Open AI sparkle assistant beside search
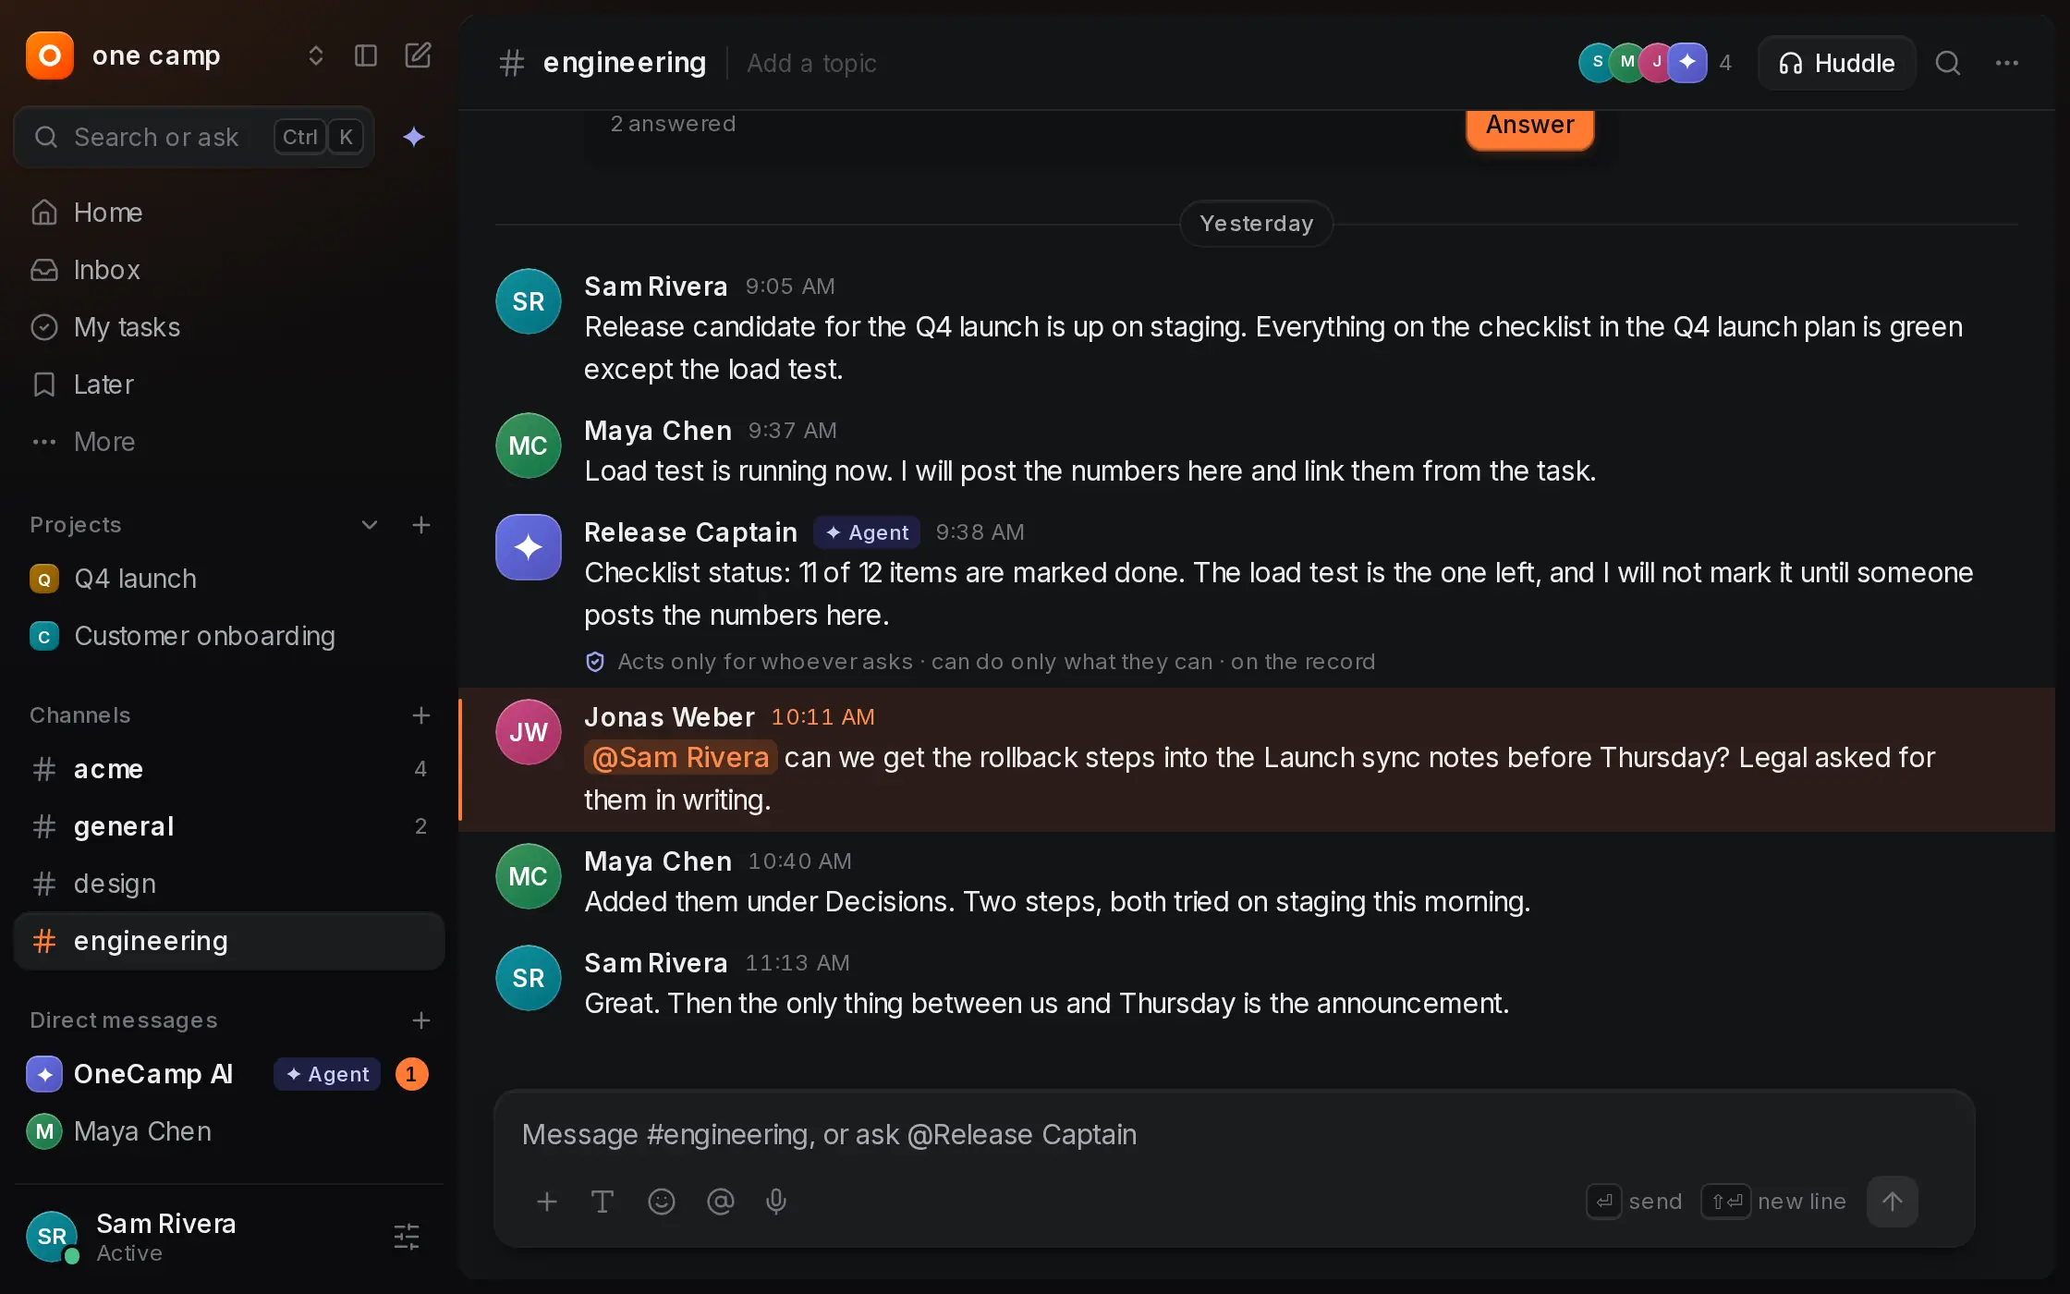Screen dimensions: 2070x1294 point(414,137)
